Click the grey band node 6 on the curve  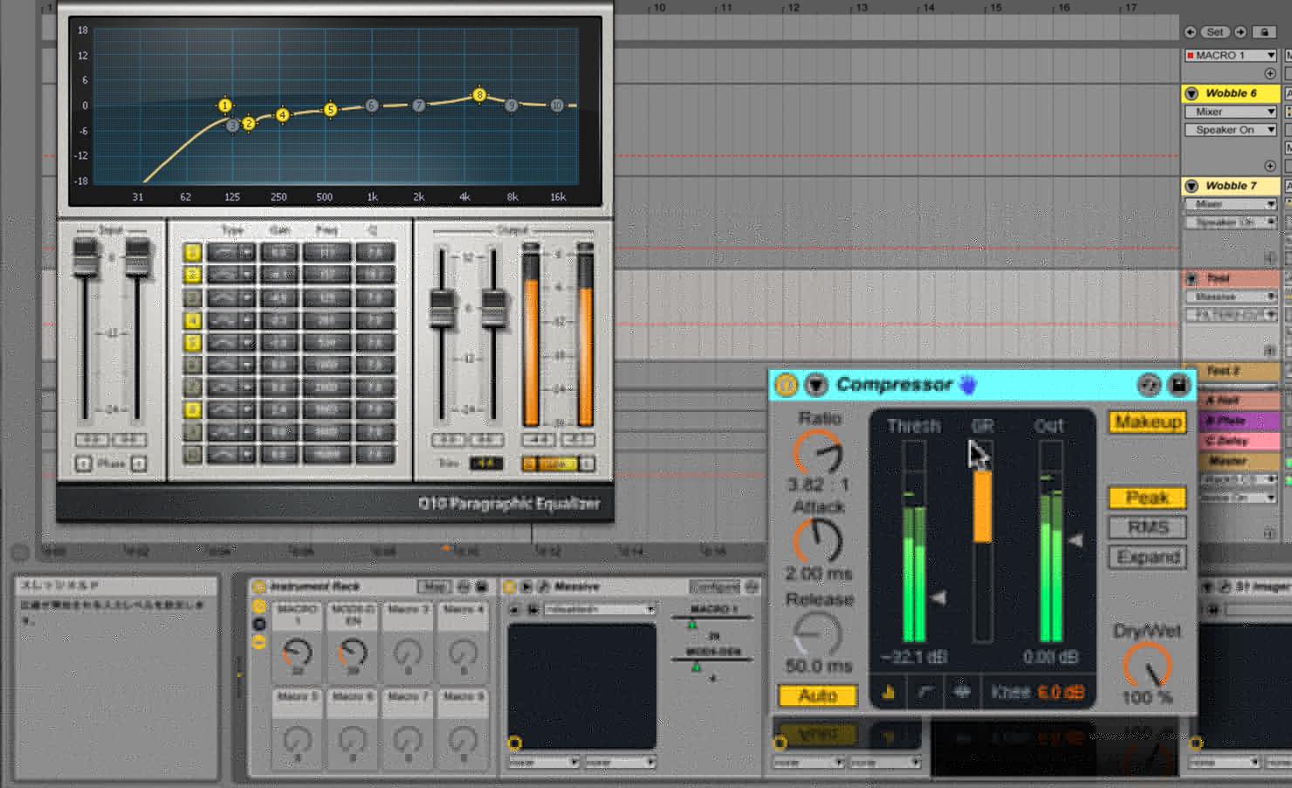coord(372,106)
